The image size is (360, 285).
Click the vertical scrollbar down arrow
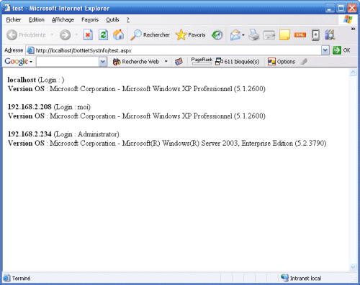353,267
